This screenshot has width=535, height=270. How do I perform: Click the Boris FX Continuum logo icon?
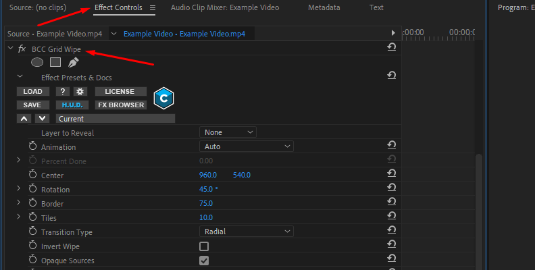click(163, 98)
